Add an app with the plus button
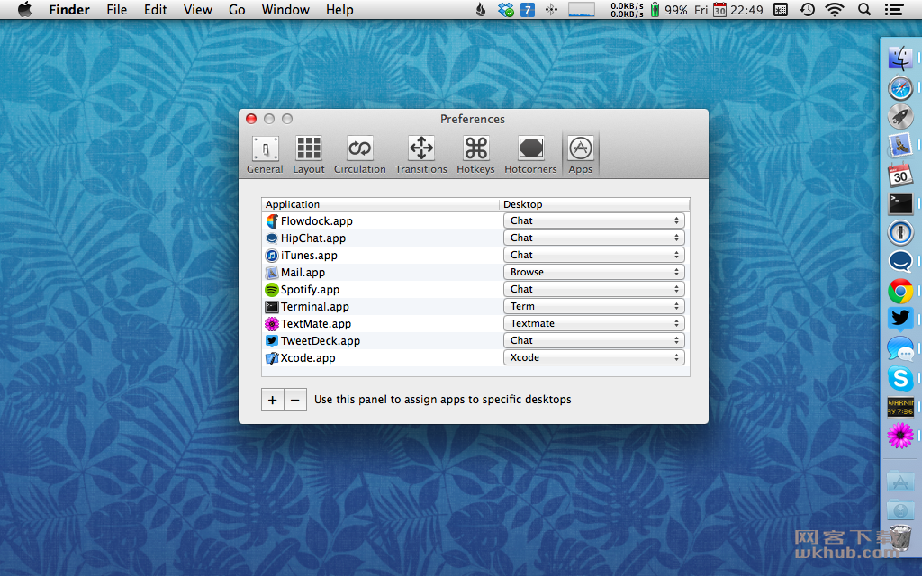922x576 pixels. pyautogui.click(x=272, y=400)
